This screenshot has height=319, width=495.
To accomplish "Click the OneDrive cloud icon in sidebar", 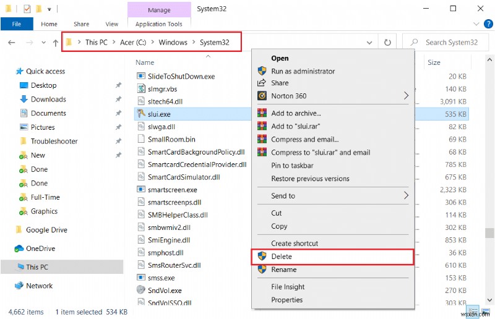I will pyautogui.click(x=19, y=249).
